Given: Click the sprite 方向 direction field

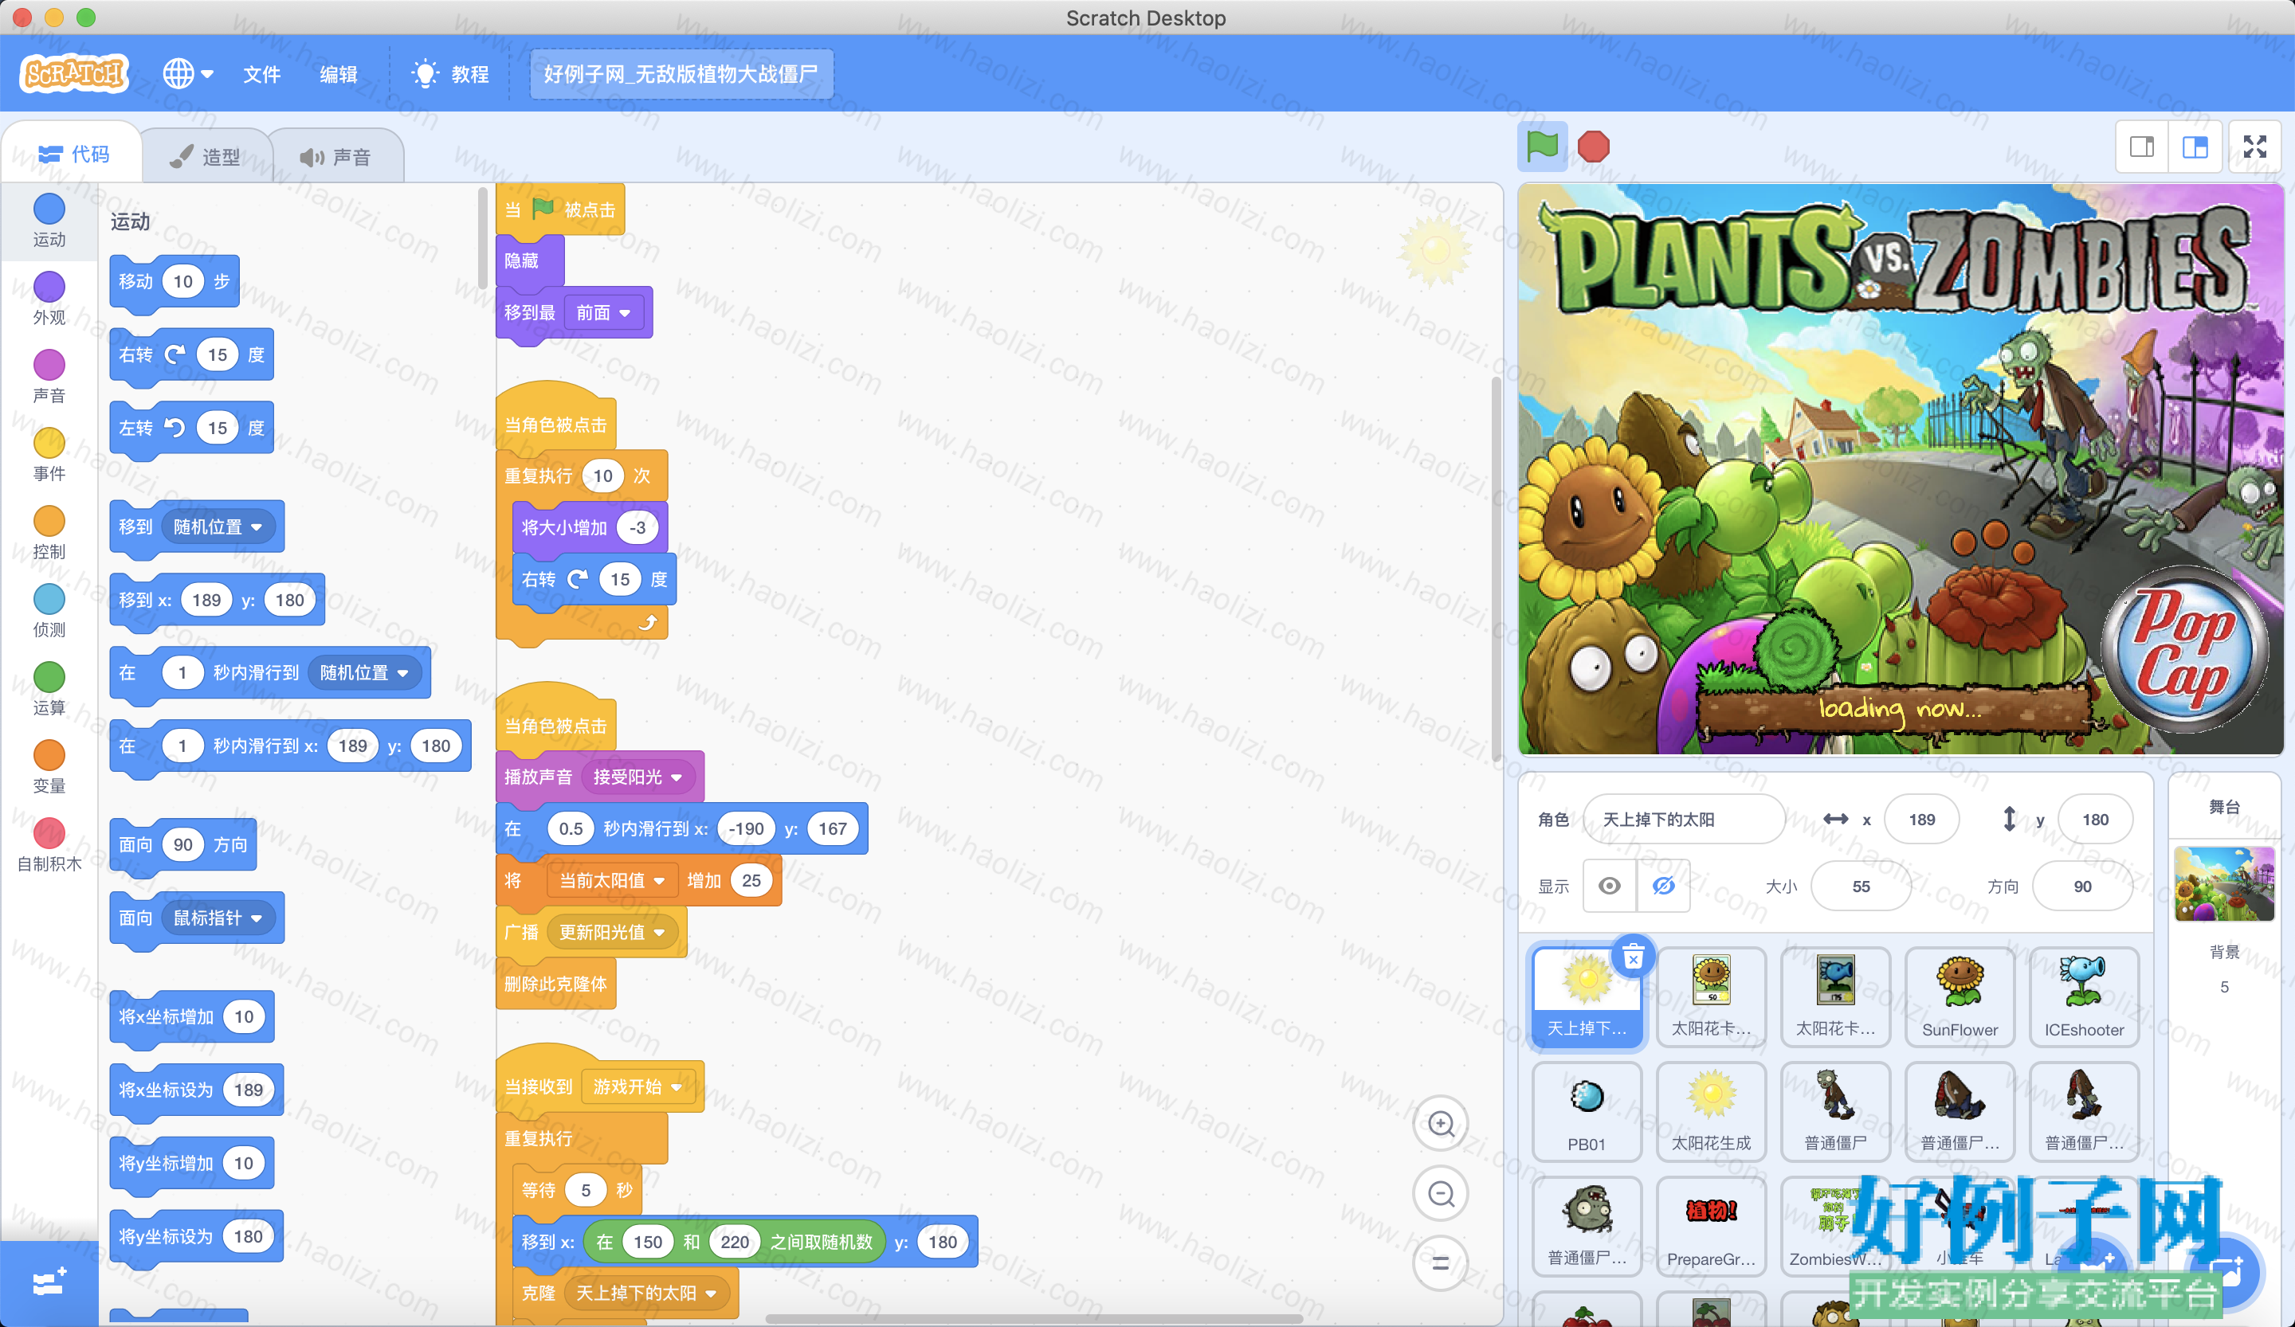Looking at the screenshot, I should pos(2082,887).
